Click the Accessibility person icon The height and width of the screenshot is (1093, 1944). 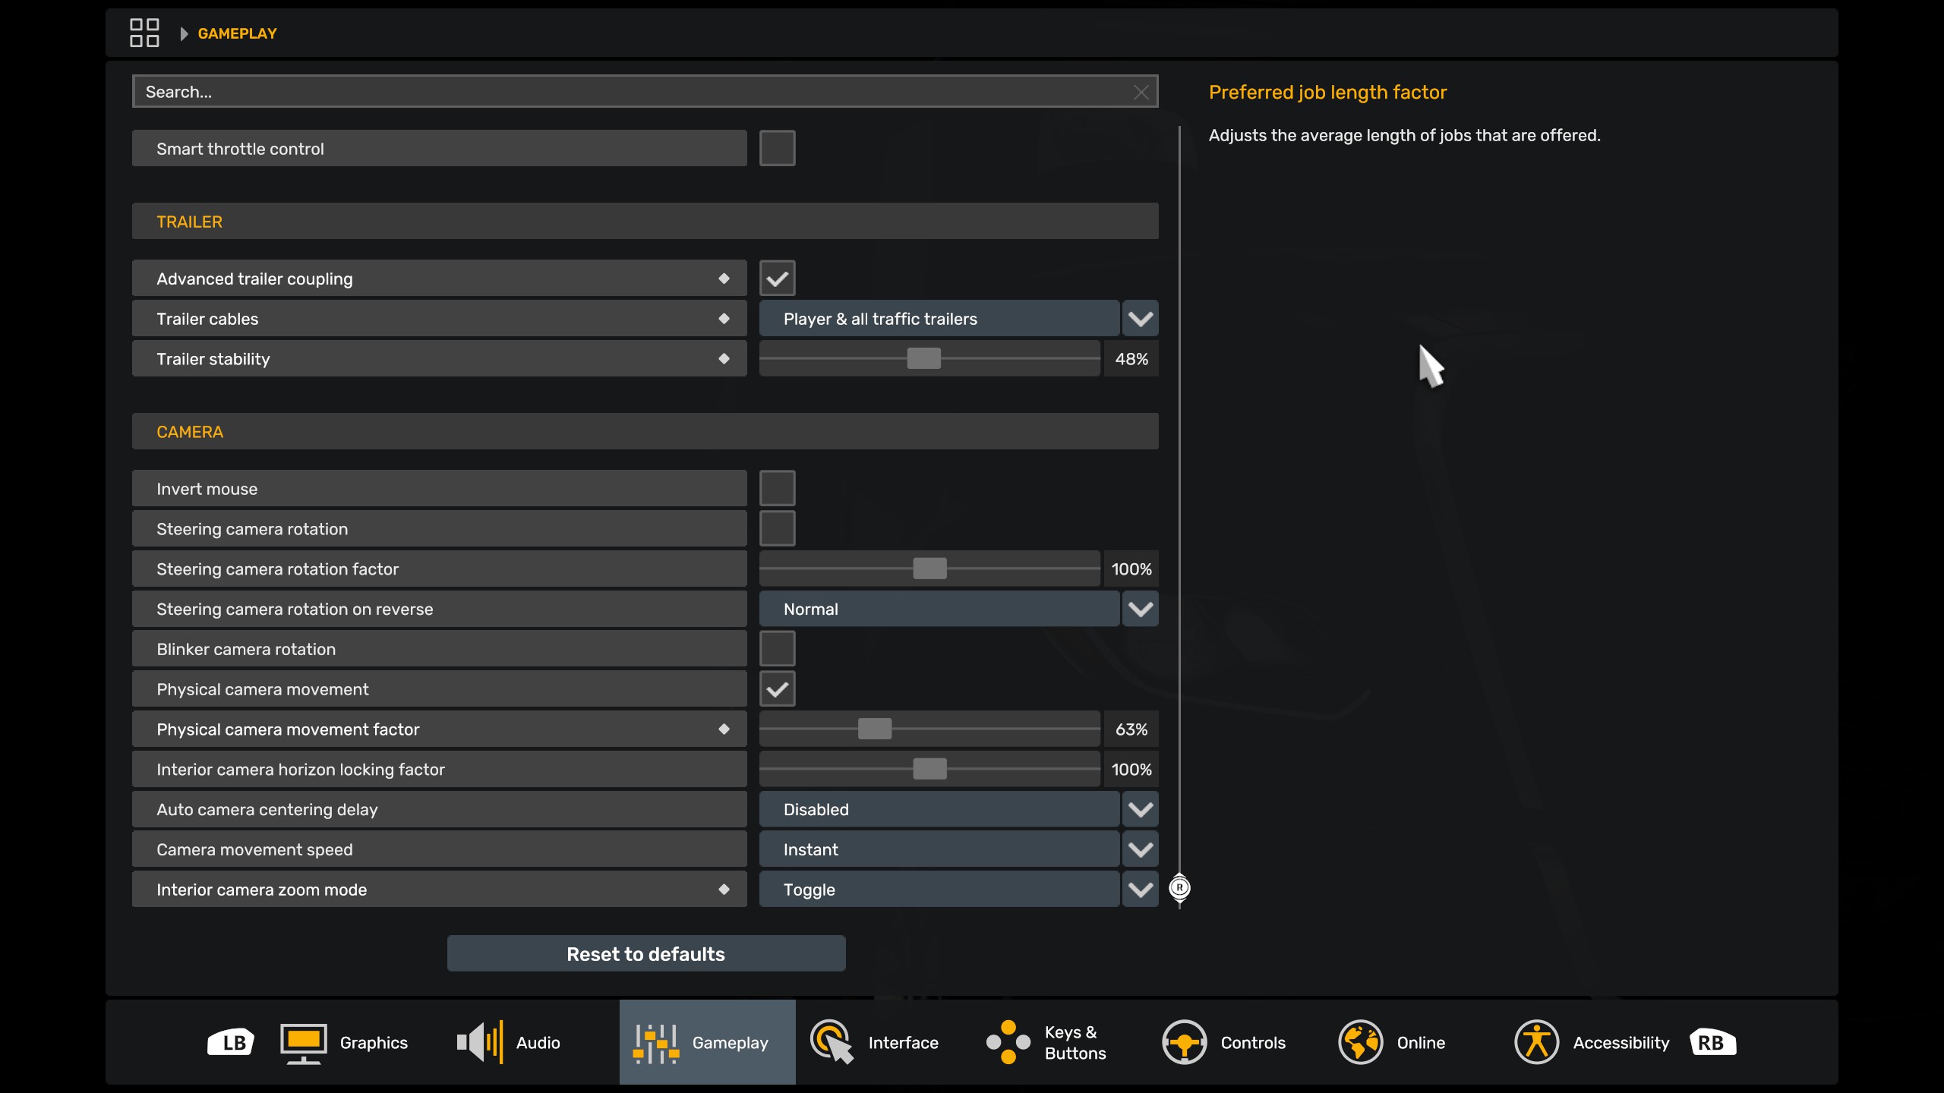click(x=1536, y=1042)
